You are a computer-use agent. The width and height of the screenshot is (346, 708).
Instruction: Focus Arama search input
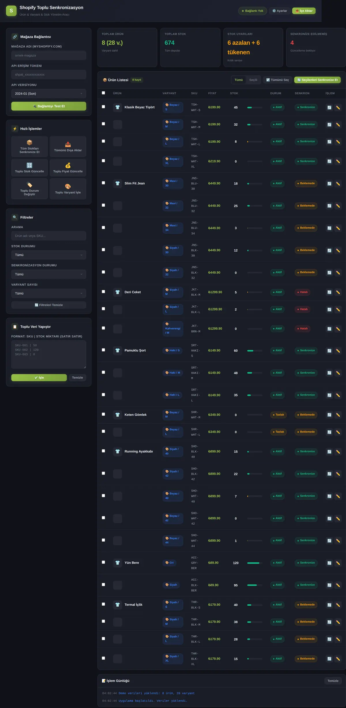[49, 236]
